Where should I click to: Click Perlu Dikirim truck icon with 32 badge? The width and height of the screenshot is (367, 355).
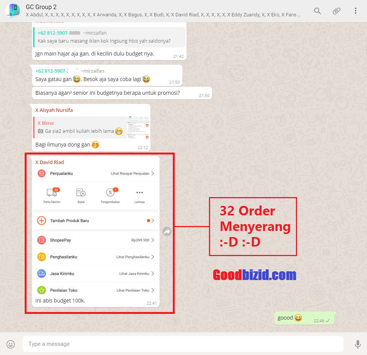tap(52, 192)
